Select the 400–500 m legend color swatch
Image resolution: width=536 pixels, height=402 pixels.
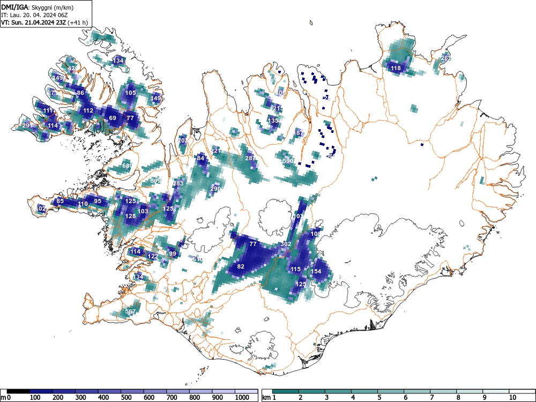click(110, 391)
